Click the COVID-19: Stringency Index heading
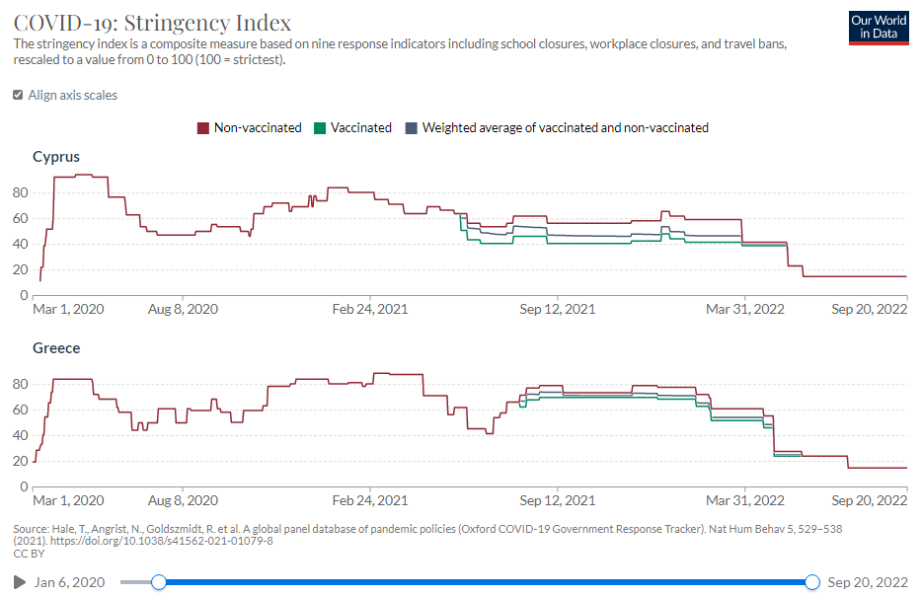Viewport: 921px width, 596px height. pos(152,23)
